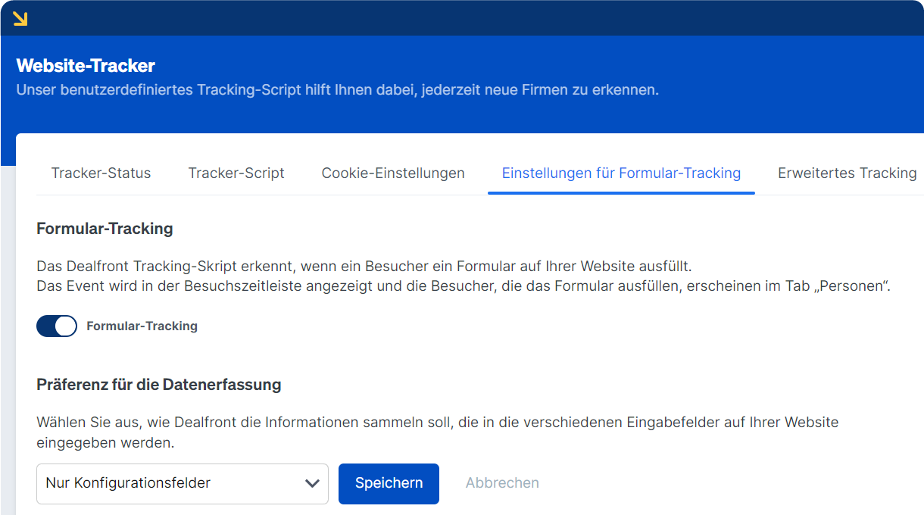Open Einstellungen für Formular-Tracking

click(620, 173)
